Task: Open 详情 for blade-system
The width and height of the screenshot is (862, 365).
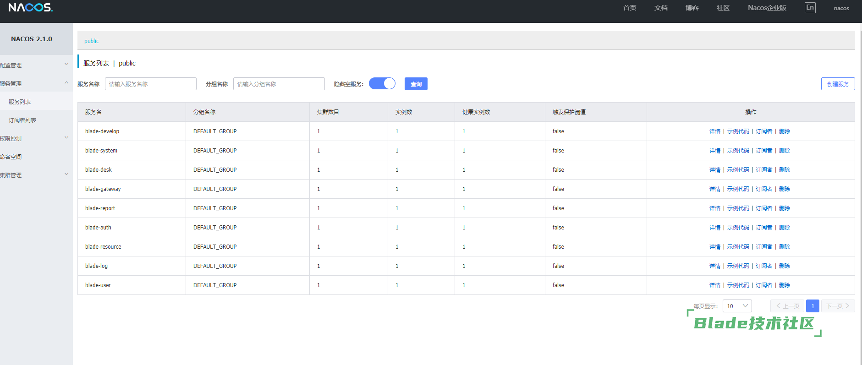Action: [x=715, y=151]
